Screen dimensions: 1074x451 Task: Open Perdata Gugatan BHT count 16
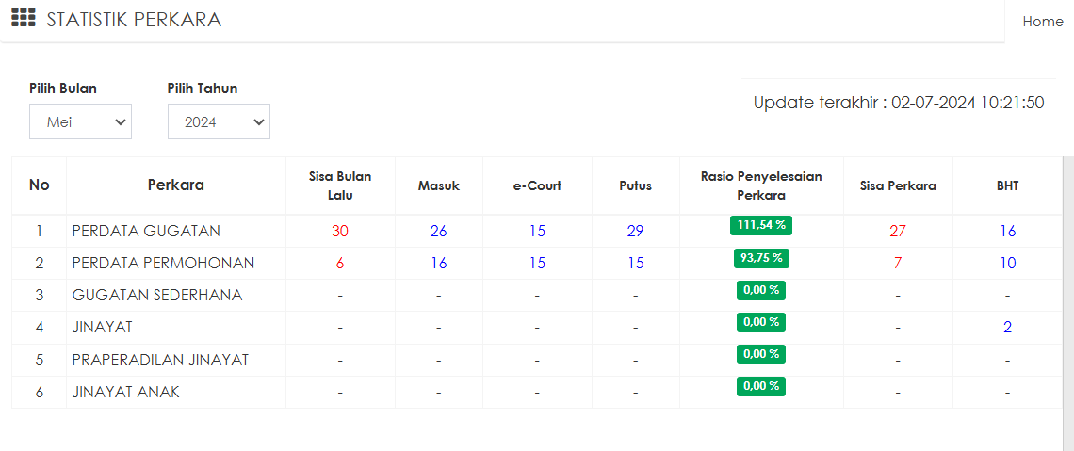pos(1007,232)
